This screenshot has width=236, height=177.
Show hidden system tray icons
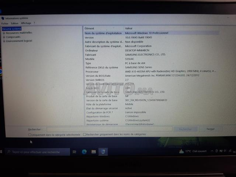pyautogui.click(x=212, y=151)
